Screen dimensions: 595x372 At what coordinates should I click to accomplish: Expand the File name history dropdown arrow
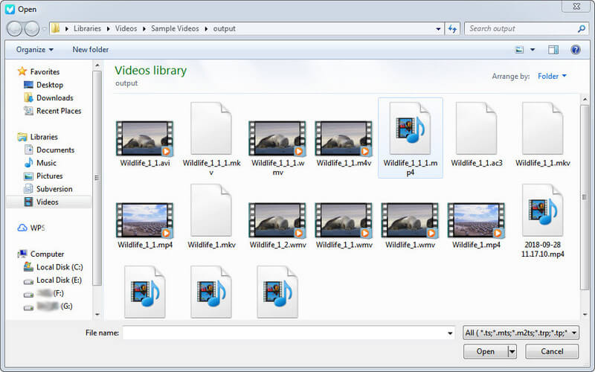tap(449, 333)
